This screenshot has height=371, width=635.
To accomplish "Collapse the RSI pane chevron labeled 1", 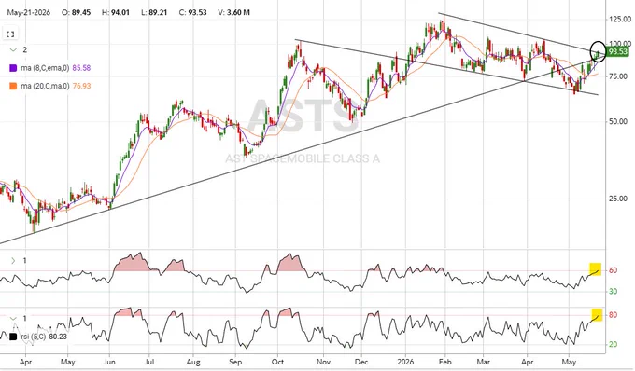I will click(x=13, y=319).
